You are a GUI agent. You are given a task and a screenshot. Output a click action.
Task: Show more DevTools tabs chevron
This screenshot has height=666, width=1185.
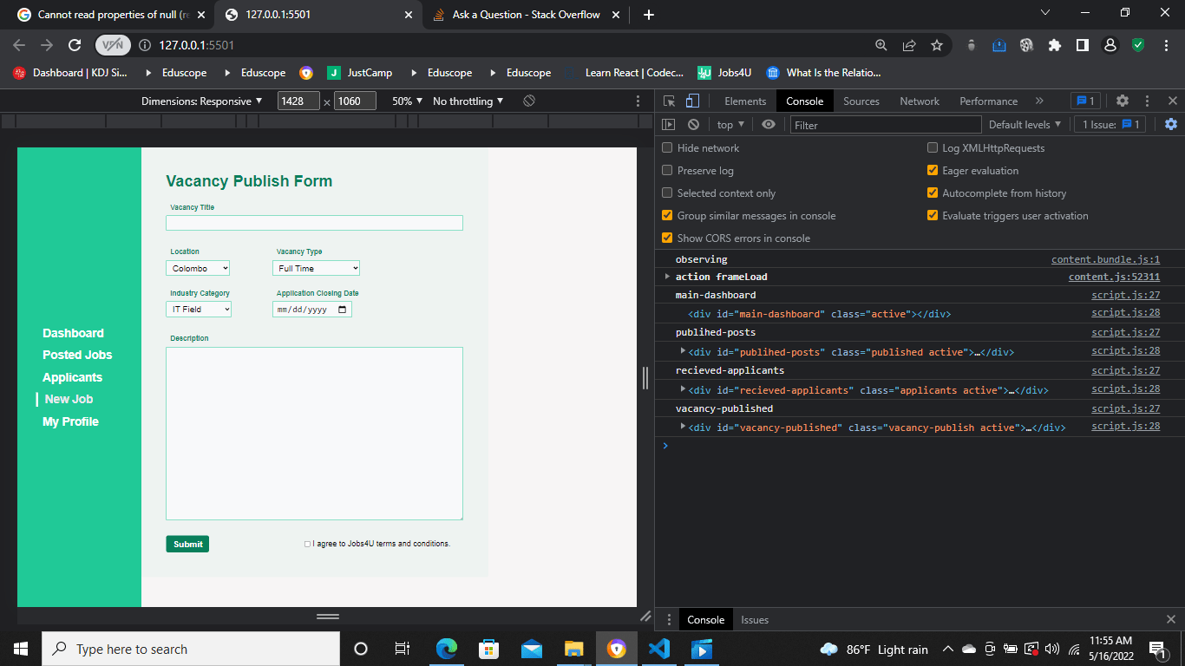point(1039,101)
